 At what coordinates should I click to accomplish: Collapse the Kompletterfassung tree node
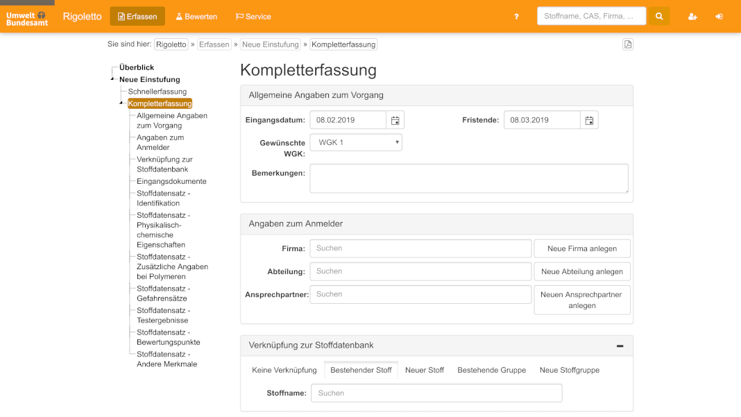pyautogui.click(x=121, y=103)
